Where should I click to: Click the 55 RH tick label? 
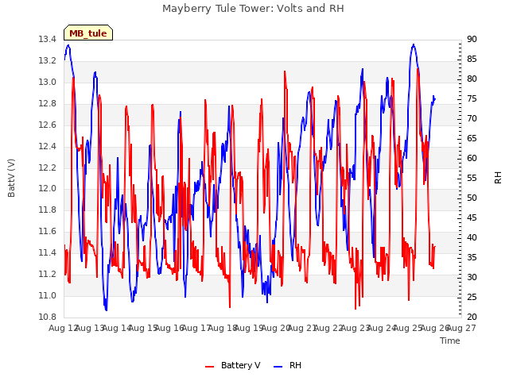pyautogui.click(x=472, y=178)
